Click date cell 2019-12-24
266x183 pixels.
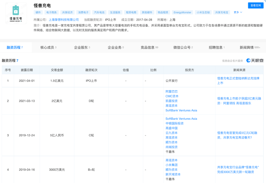point(27,135)
